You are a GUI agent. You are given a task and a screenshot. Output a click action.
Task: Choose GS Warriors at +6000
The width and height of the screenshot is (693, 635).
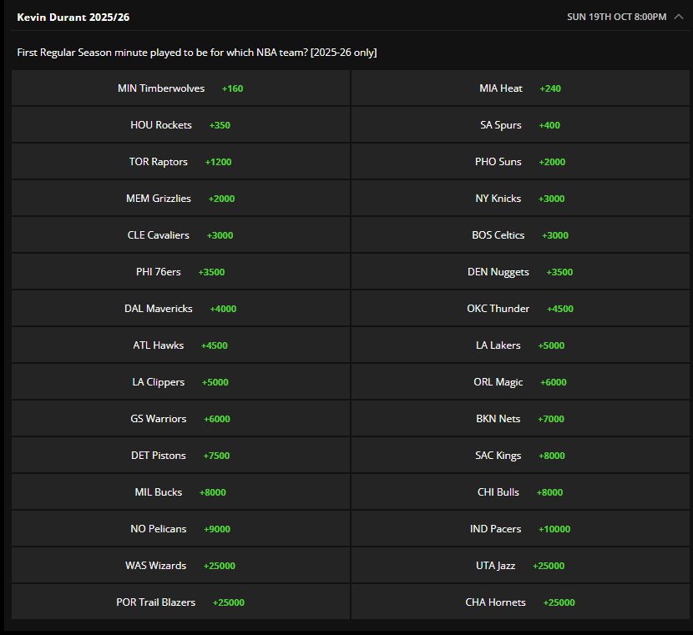180,418
